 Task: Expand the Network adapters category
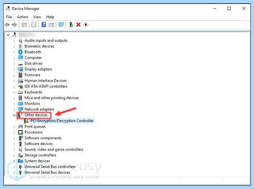coord(14,110)
